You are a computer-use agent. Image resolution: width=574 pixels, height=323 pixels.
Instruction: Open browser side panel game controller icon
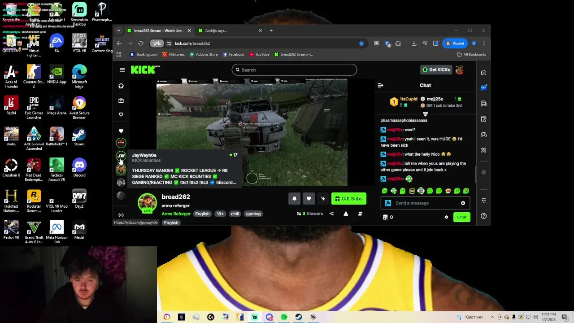[483, 135]
